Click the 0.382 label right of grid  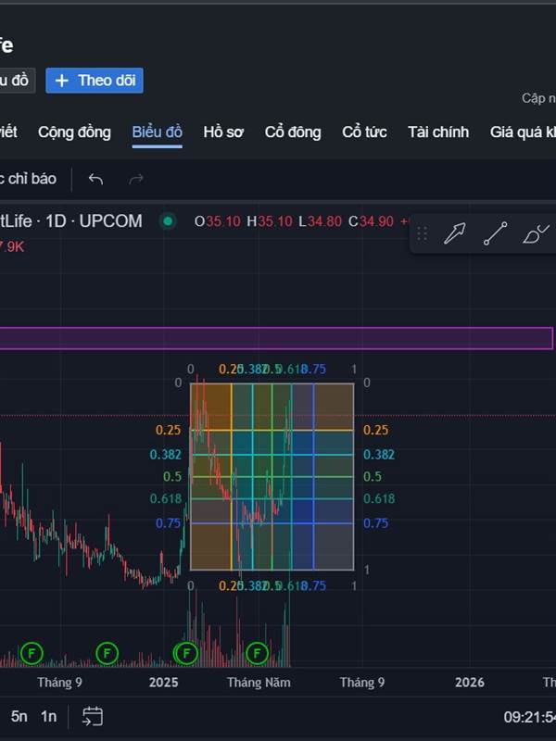point(379,455)
